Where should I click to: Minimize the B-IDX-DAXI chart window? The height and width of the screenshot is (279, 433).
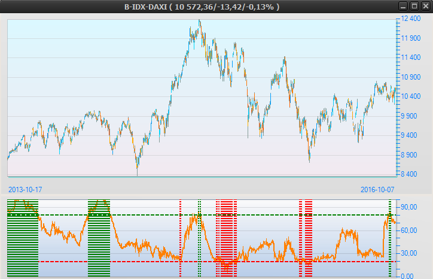403,6
